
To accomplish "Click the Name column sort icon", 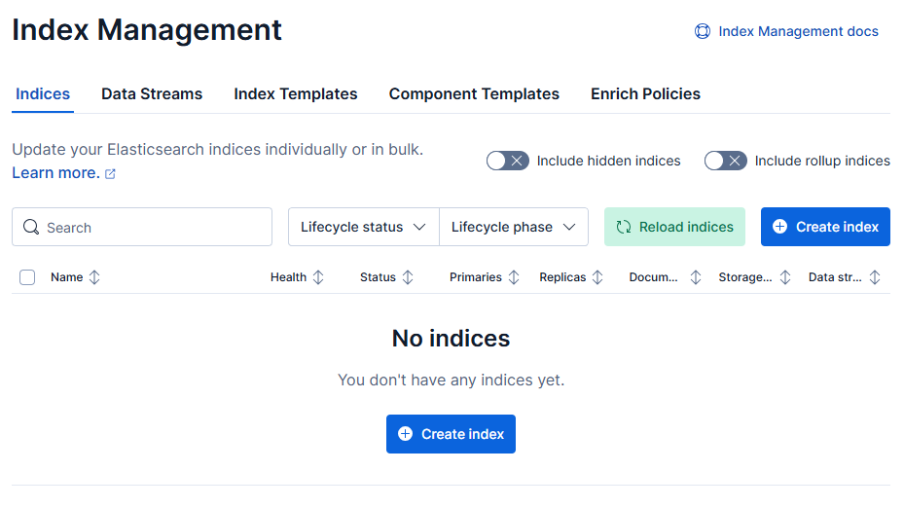I will (94, 277).
